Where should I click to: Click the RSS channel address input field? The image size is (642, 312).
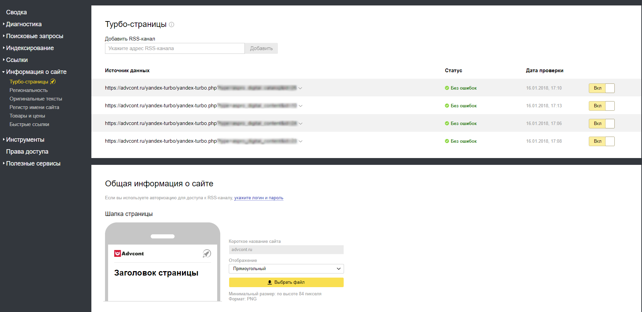pyautogui.click(x=175, y=48)
